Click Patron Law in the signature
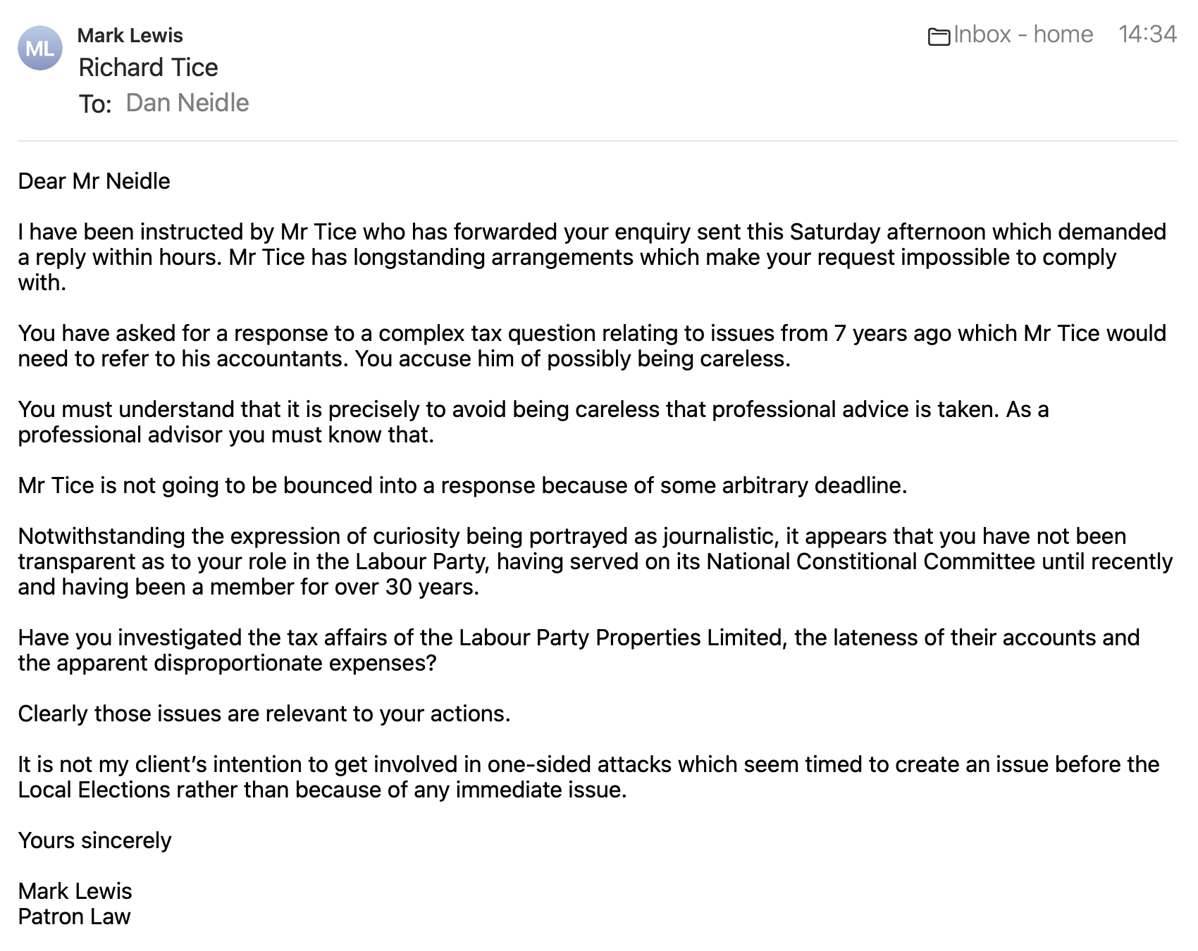The width and height of the screenshot is (1198, 951). 74,916
